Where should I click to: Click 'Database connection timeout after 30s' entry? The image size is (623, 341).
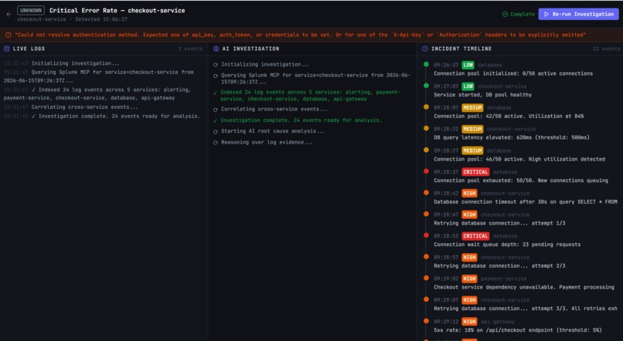tap(526, 202)
